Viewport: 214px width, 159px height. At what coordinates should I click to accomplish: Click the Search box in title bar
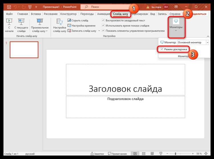105,7
